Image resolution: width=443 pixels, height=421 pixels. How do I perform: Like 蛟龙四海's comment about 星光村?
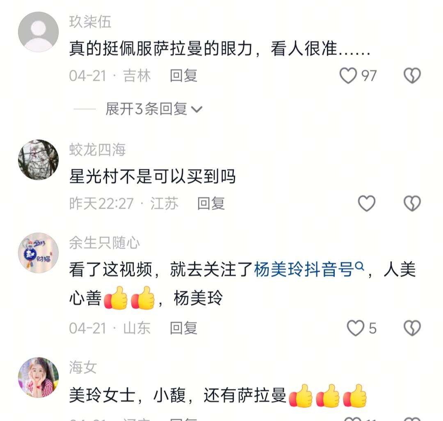[366, 203]
